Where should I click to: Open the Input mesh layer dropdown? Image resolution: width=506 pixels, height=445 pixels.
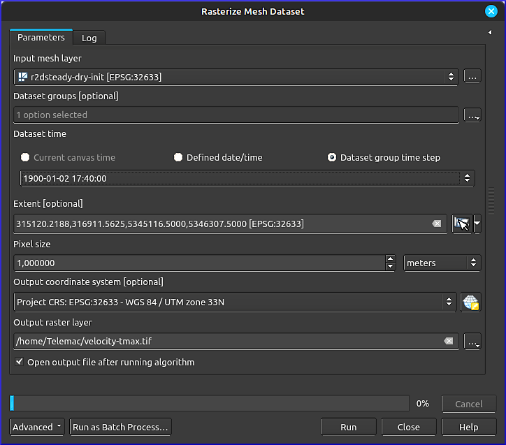pos(236,77)
